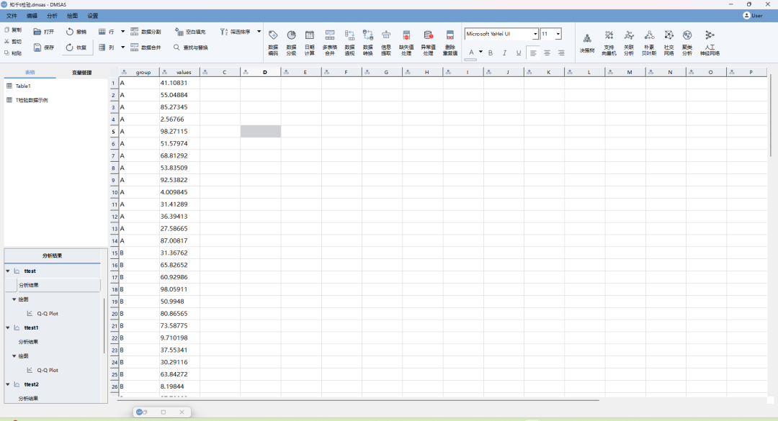This screenshot has width=778, height=421.
Task: Toggle underline text formatting
Action: coord(518,53)
